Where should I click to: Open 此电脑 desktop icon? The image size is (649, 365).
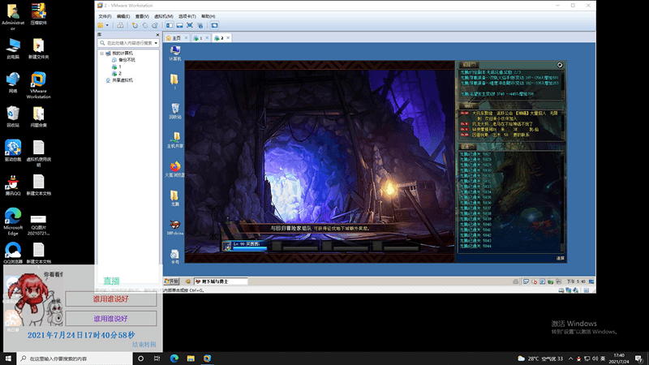[x=13, y=49]
